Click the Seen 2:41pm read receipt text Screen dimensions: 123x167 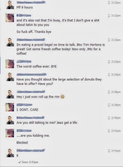click(30, 162)
